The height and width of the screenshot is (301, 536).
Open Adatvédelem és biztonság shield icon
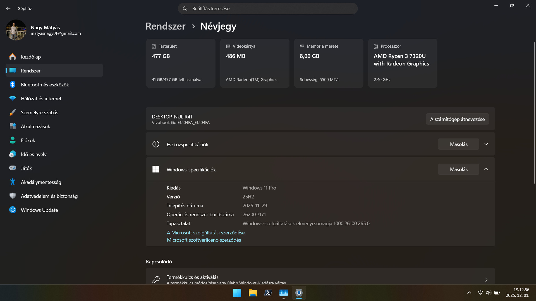[13, 196]
